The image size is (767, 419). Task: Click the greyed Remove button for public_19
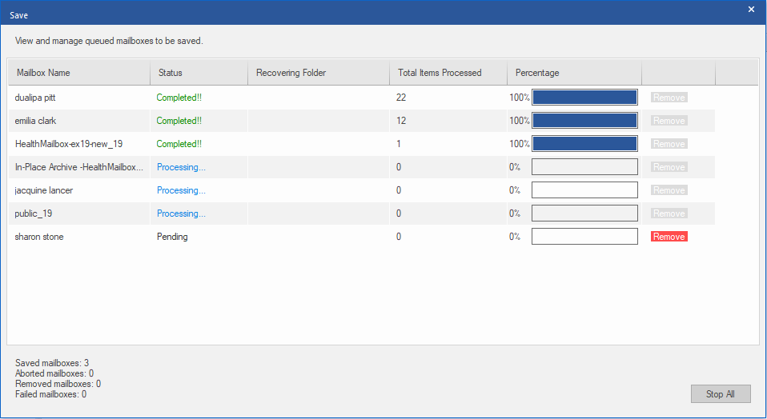669,213
